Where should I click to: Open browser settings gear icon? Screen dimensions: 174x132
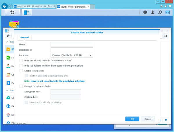tap(170, 6)
